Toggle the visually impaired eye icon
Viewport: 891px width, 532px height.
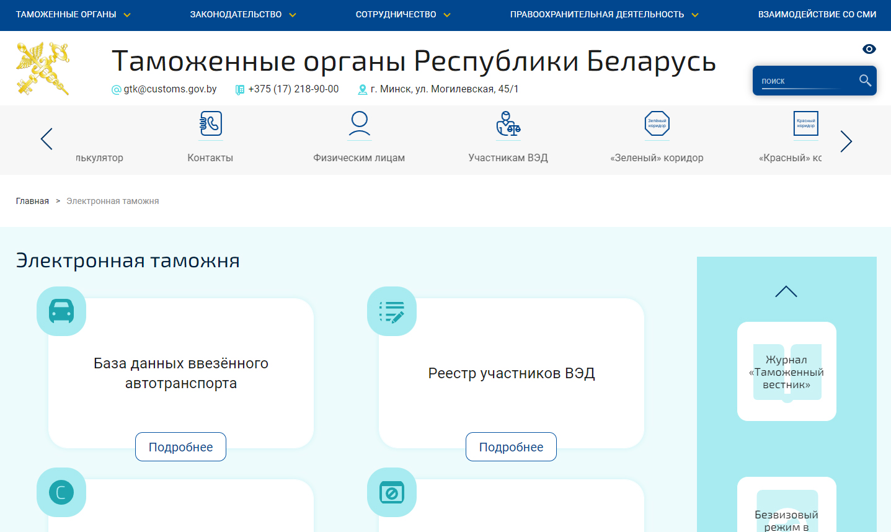[x=869, y=49]
